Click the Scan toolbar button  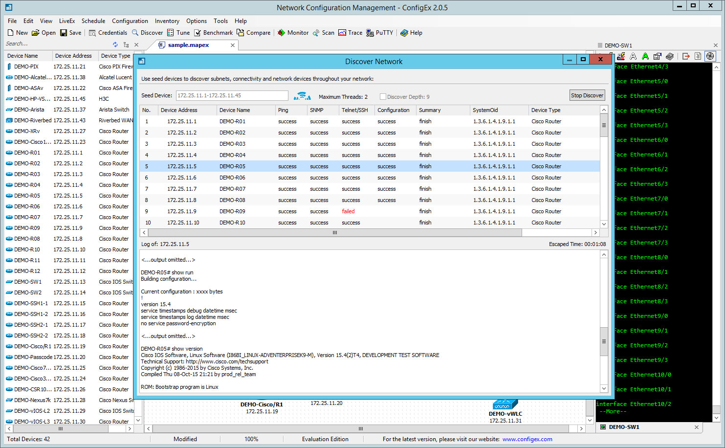(323, 33)
